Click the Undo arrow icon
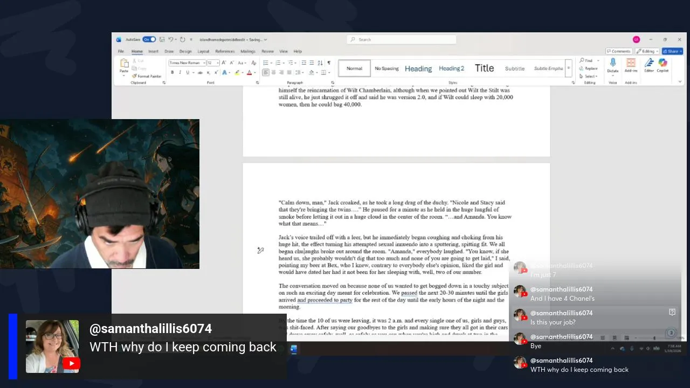690x388 pixels. [x=171, y=39]
